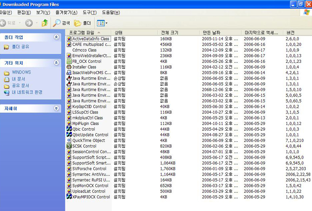Open 내 네트워크 환경 link
Viewport: 312px width, 211px height.
[x=27, y=92]
